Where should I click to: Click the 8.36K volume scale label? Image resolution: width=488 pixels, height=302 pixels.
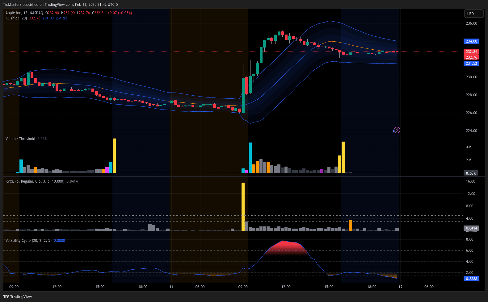[x=471, y=173]
